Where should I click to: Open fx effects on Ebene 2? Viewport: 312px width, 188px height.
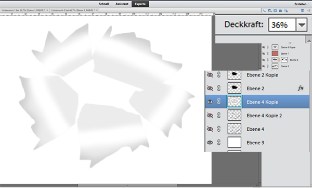coord(301,88)
